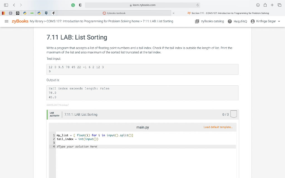This screenshot has width=285, height=178.
Task: Click the tab overview icon
Action: [279, 5]
